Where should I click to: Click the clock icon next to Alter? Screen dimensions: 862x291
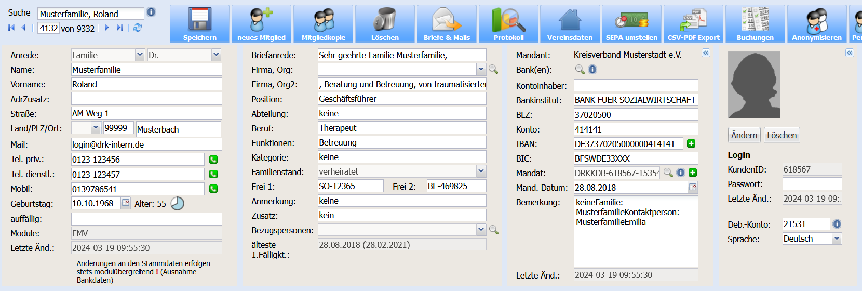coord(178,203)
